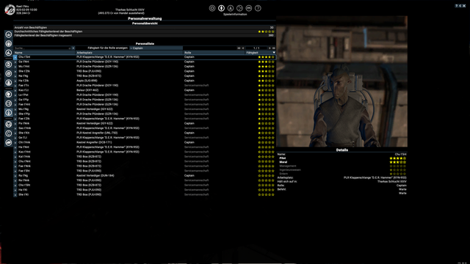Click Ingenieurwesen skill in Details panel
The width and height of the screenshot is (470, 264).
[290, 169]
